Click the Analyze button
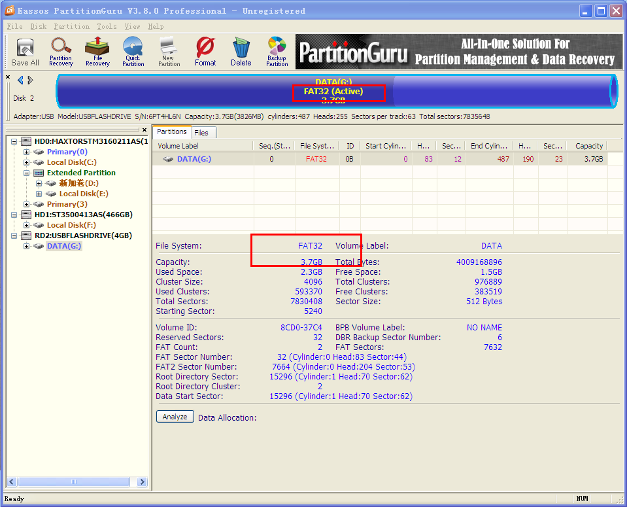This screenshot has width=627, height=507. pos(175,417)
